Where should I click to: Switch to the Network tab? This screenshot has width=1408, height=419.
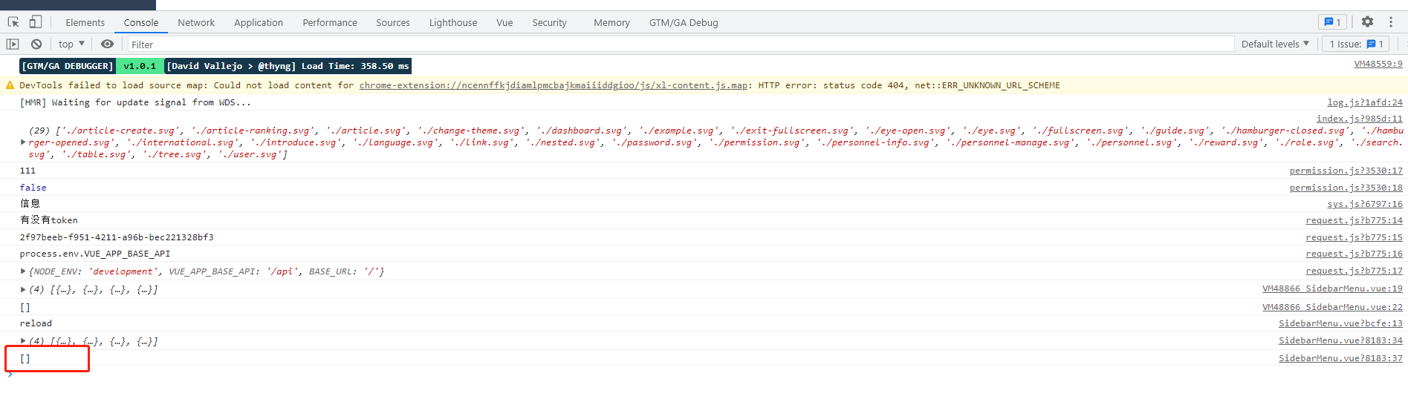click(x=196, y=23)
